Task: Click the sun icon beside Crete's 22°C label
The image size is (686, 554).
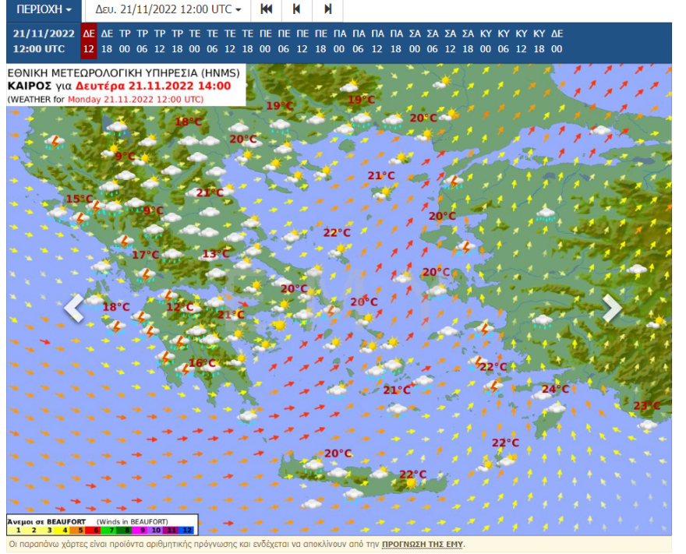Action: tap(409, 484)
